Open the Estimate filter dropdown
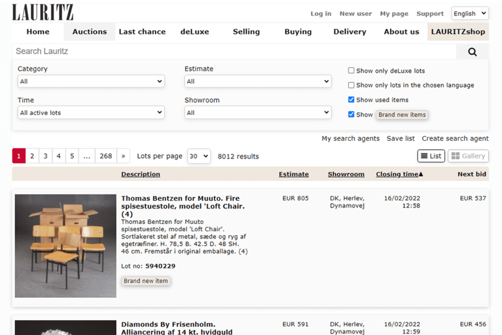The width and height of the screenshot is (502, 335). [x=258, y=81]
